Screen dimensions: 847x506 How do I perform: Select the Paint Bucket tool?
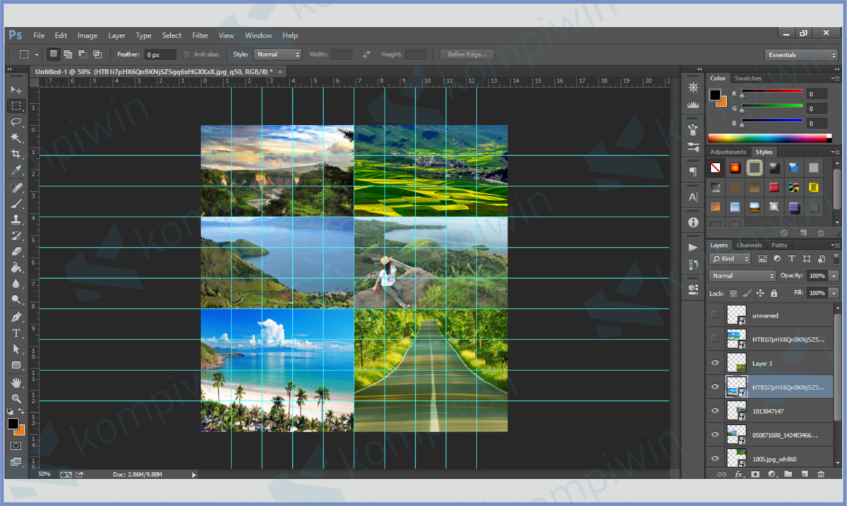[x=16, y=267]
